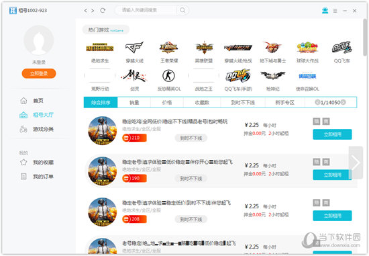Open thumbnail of listing with 208 badge
Image resolution: width=369 pixels, height=256 pixels.
(103, 212)
